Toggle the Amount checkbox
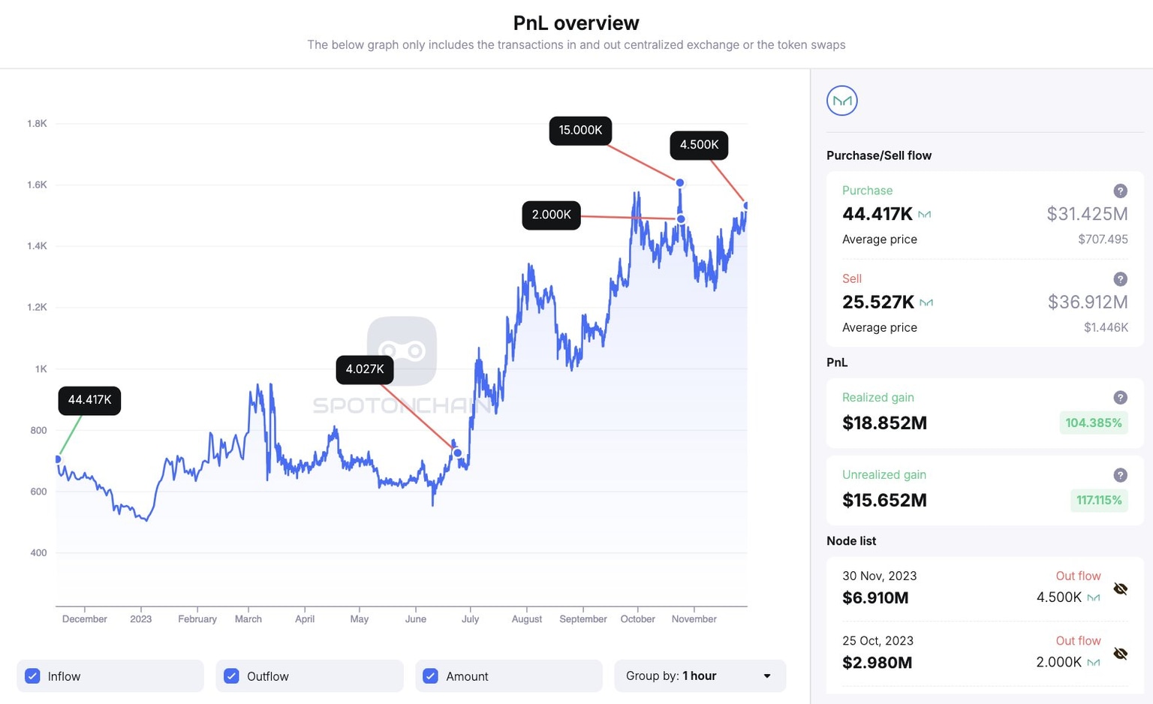 coord(430,676)
